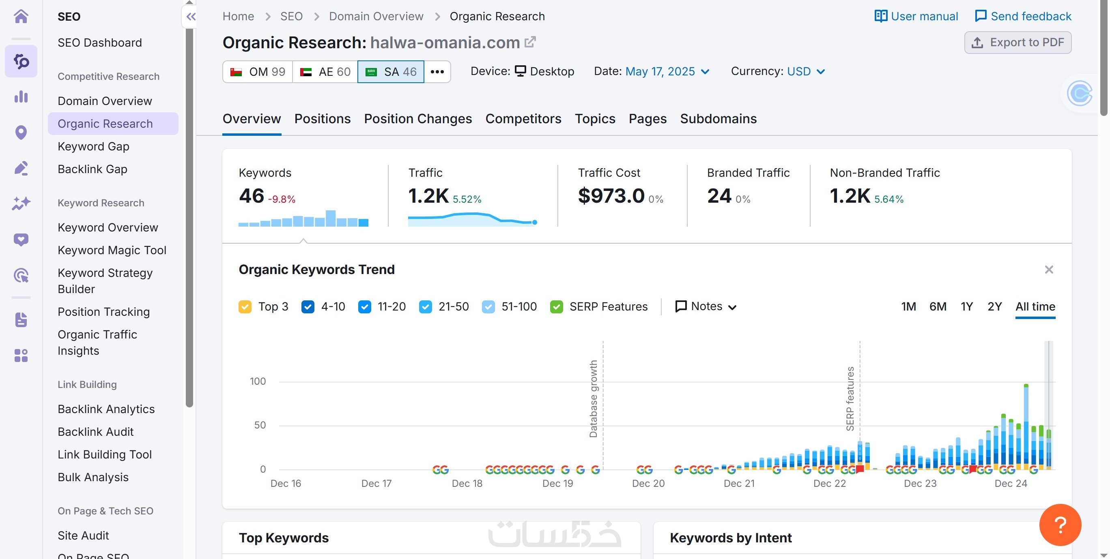The height and width of the screenshot is (559, 1110).
Task: Open halwa-omania.com external link icon
Action: click(530, 42)
